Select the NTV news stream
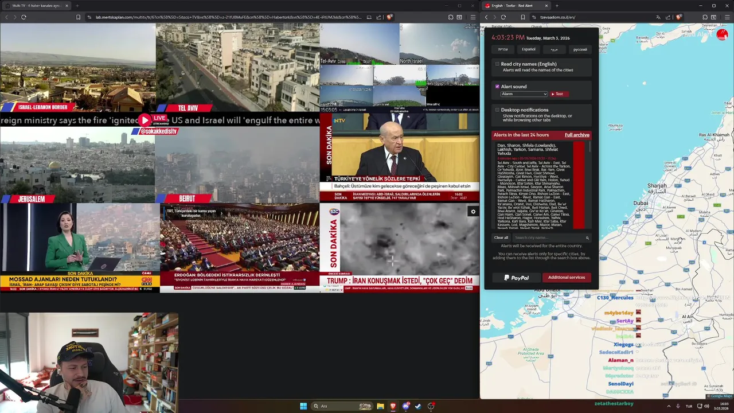 400,157
